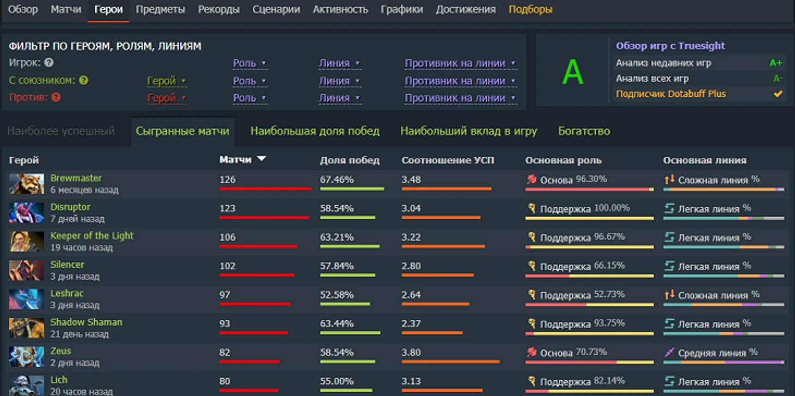Switch to the Предметы tab

click(x=160, y=10)
